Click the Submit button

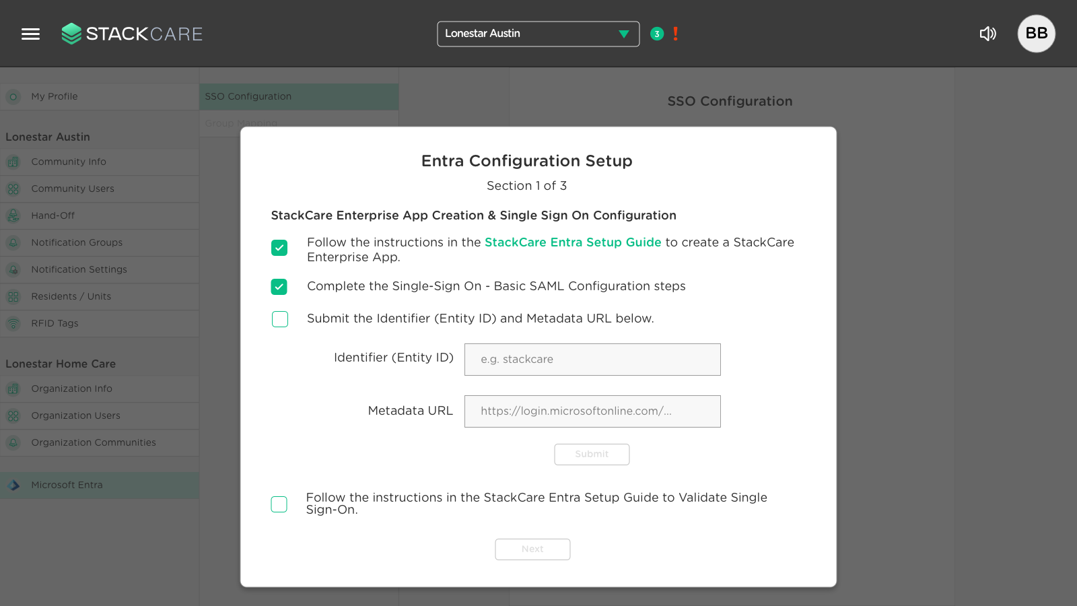coord(592,454)
